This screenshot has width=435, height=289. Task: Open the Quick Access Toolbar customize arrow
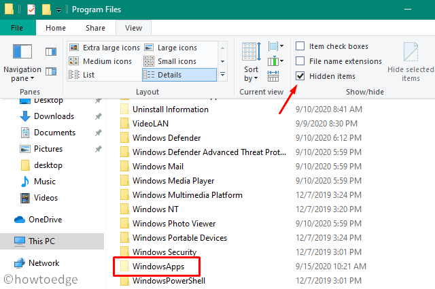click(59, 10)
